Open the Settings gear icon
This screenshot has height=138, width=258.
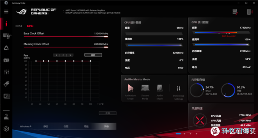tap(6, 129)
